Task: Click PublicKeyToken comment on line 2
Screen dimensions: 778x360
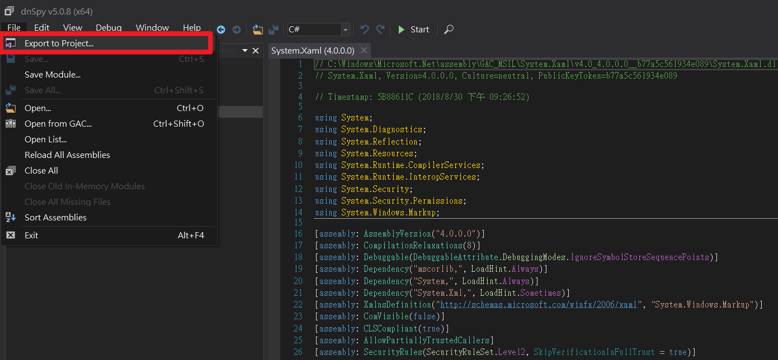Action: 607,76
